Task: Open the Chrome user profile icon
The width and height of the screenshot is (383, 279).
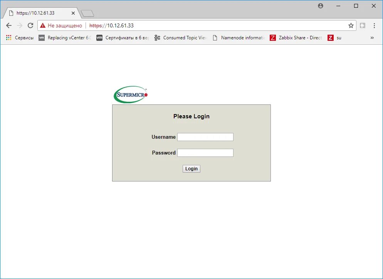Action: tap(321, 6)
